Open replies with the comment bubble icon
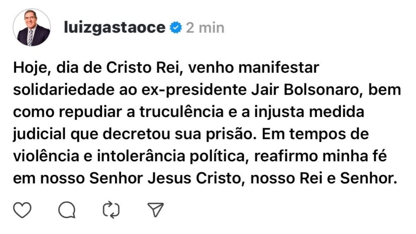 tap(67, 210)
